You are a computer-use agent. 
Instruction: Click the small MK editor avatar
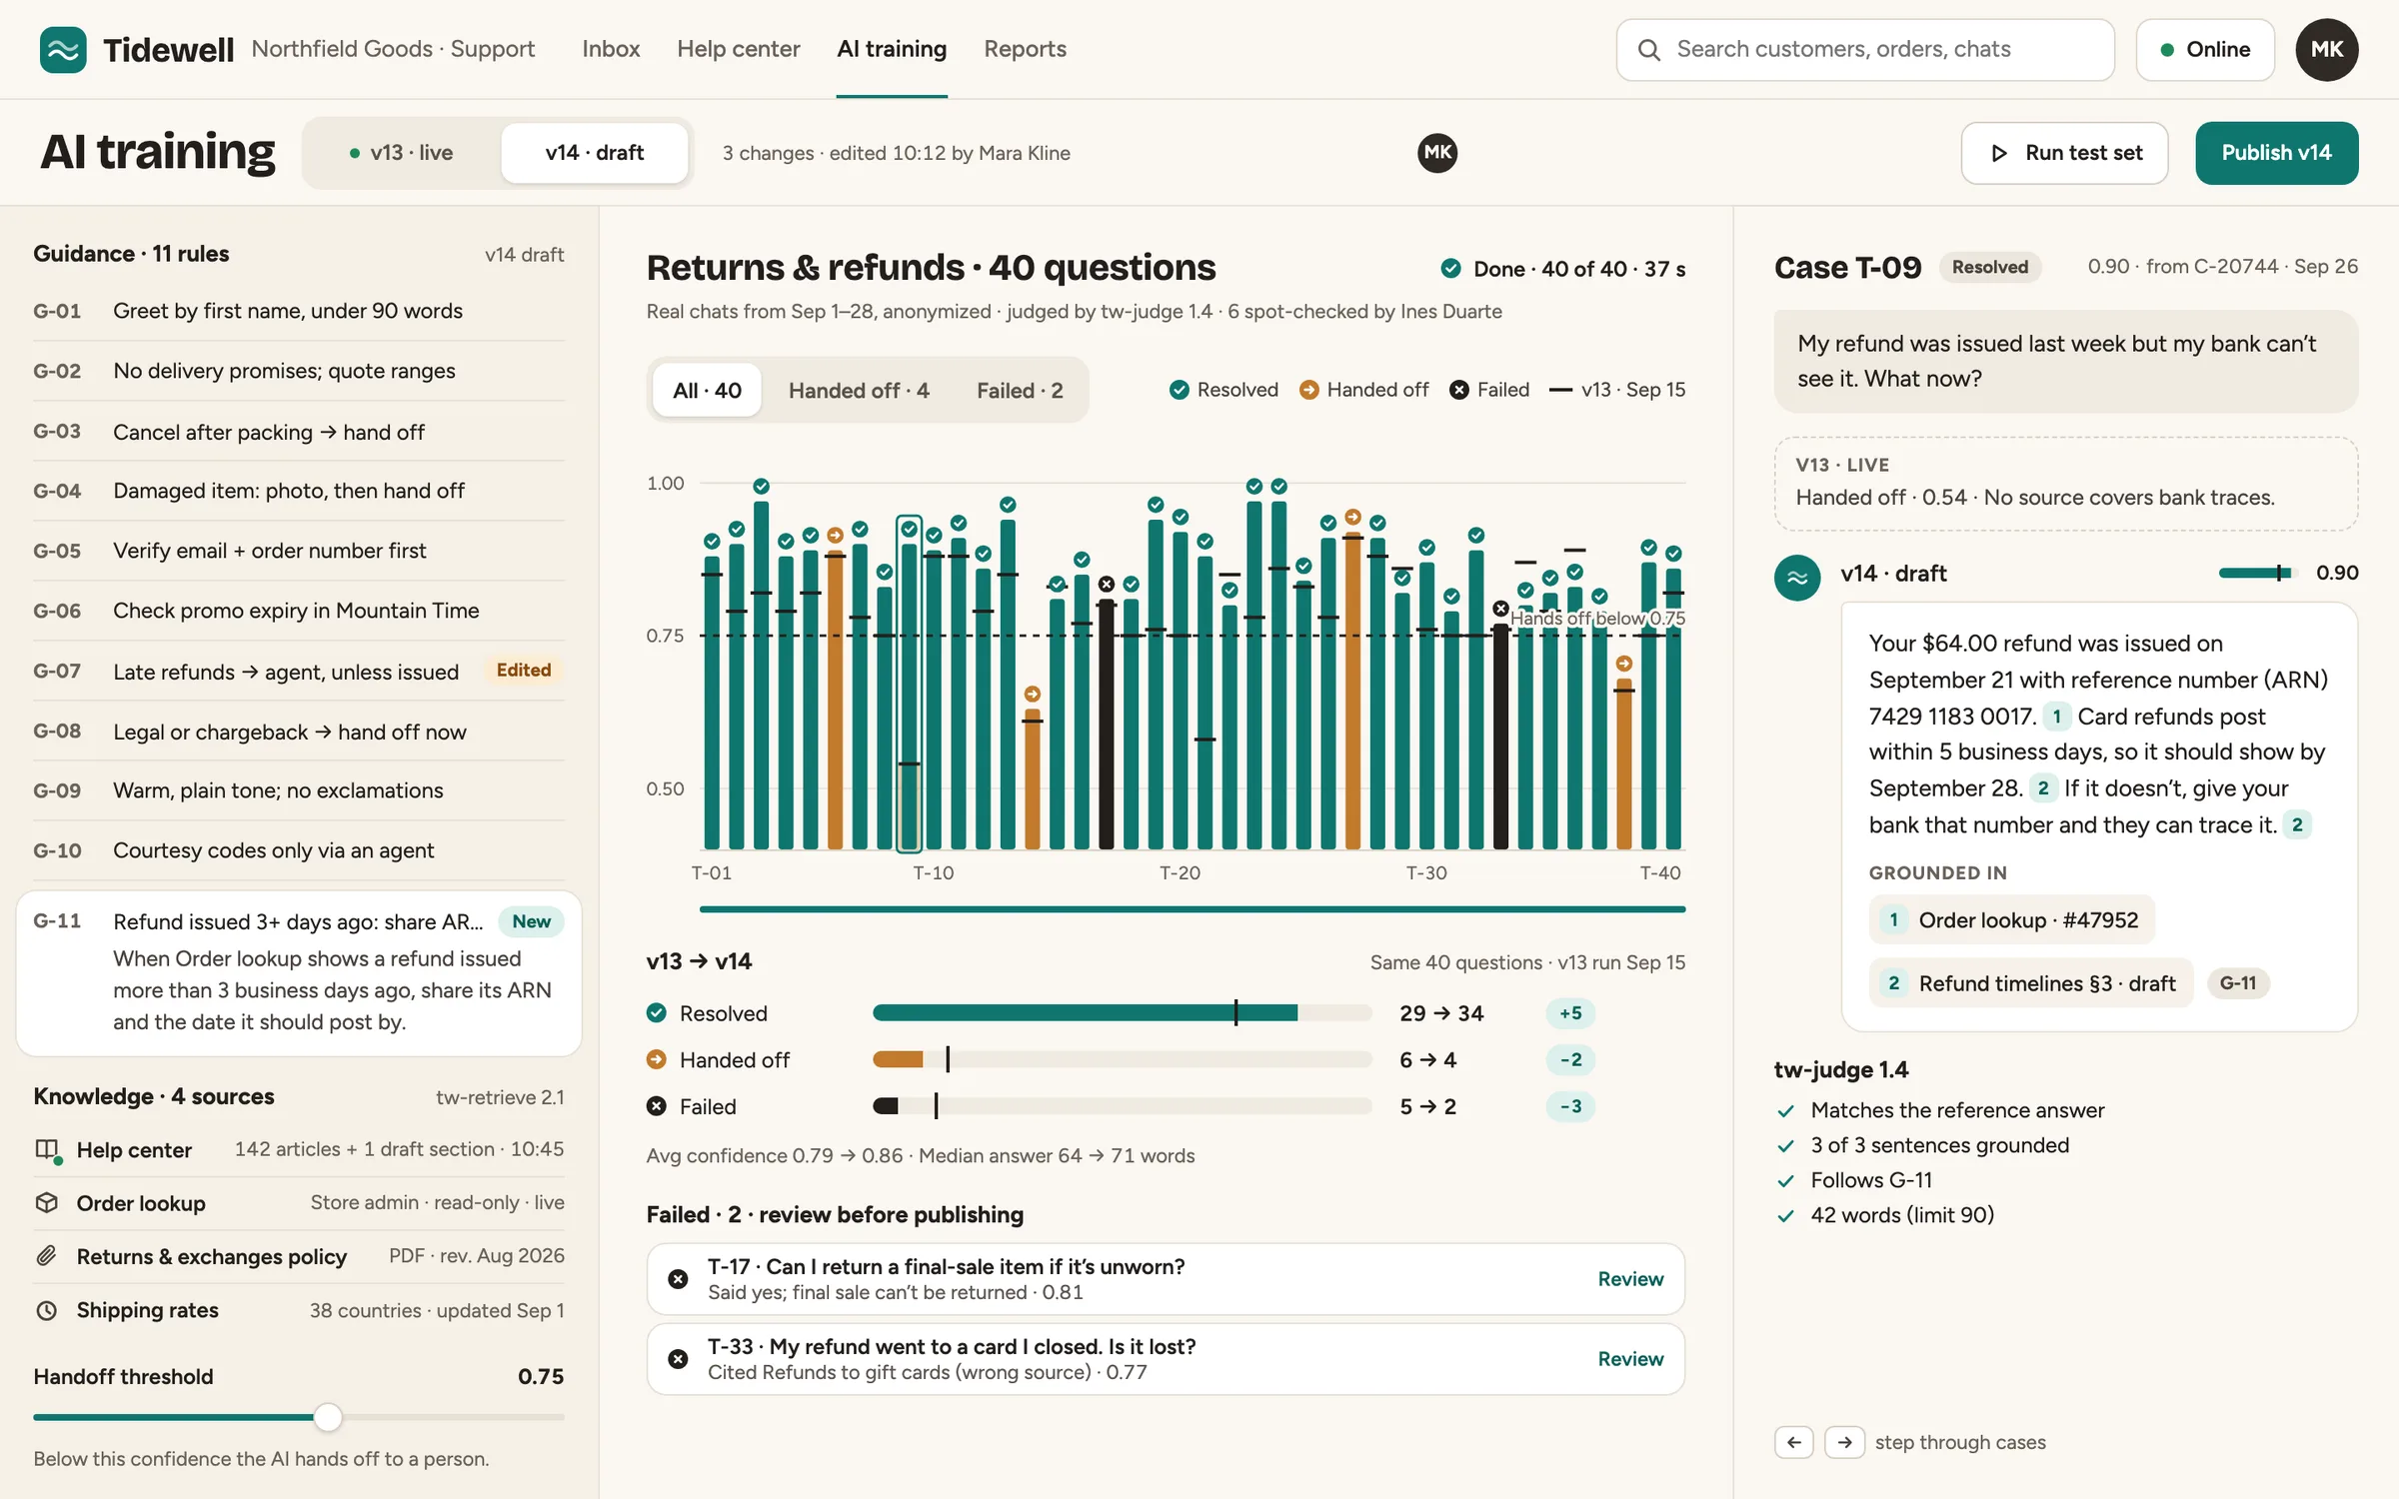tap(1436, 153)
